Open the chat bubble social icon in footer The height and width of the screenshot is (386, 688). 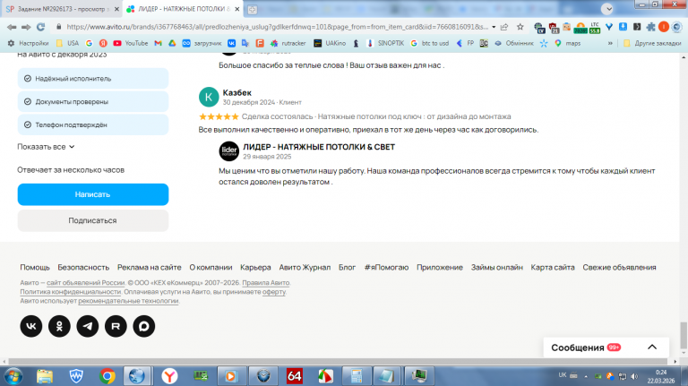point(144,326)
